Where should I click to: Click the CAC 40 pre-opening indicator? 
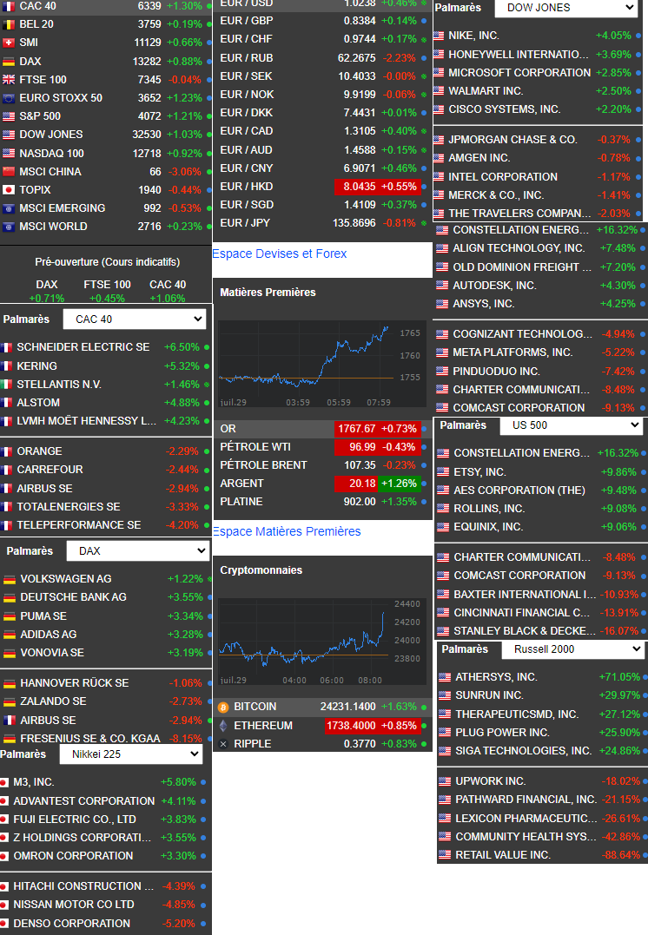click(x=168, y=291)
